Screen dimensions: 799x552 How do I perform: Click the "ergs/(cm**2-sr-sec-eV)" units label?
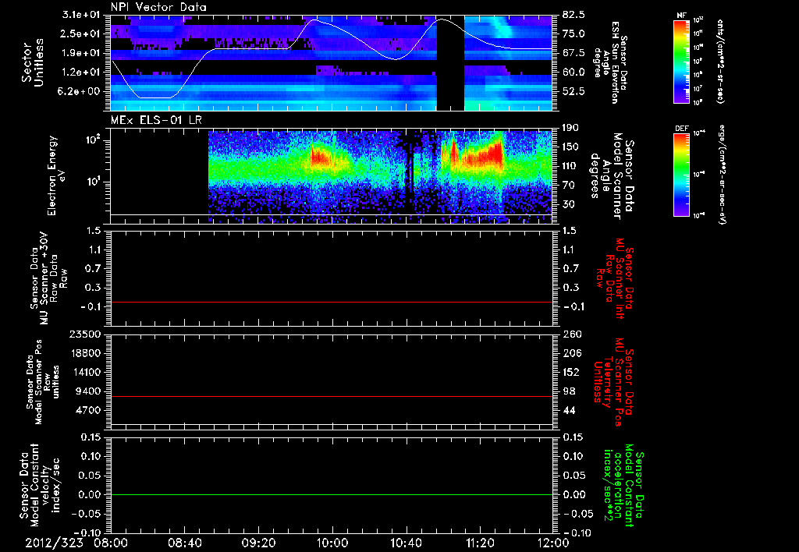point(722,174)
